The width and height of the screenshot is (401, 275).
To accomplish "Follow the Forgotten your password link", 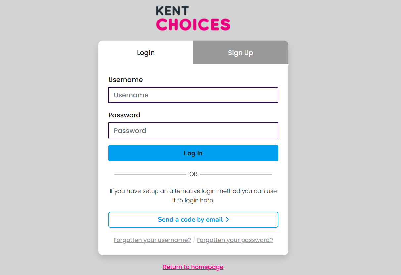I will tap(235, 240).
